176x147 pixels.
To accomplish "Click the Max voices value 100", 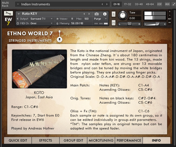I will [x=87, y=19].
